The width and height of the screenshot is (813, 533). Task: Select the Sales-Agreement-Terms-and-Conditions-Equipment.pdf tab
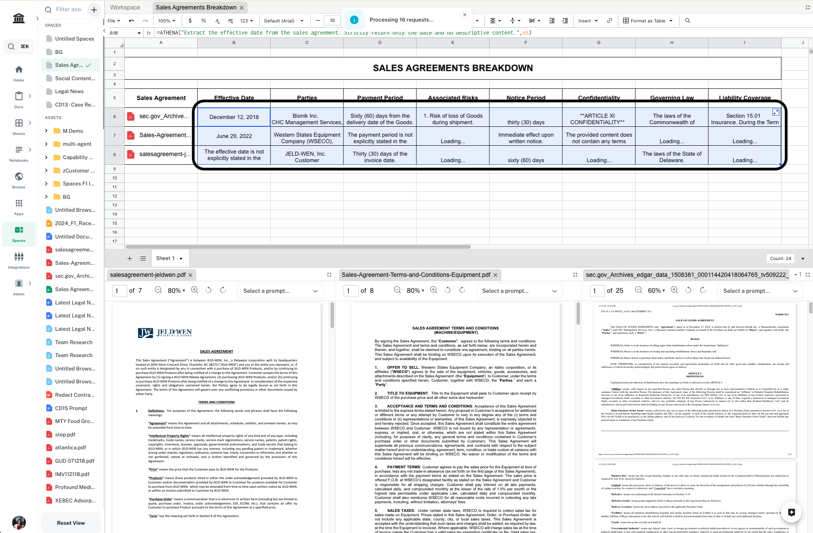pos(416,275)
